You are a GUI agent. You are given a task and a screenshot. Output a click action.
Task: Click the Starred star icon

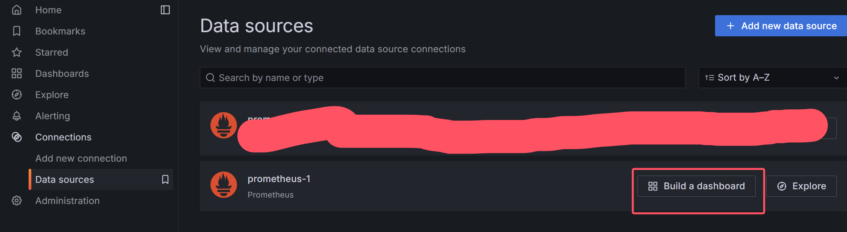[x=17, y=52]
